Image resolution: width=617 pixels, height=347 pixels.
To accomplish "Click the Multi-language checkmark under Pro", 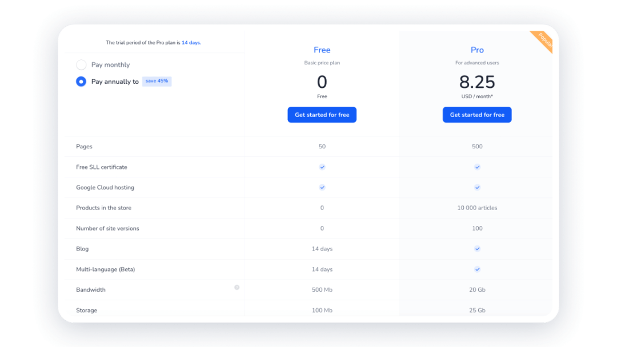I will 477,269.
